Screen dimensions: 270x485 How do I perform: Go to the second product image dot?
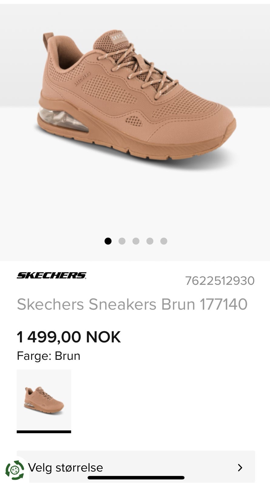122,241
